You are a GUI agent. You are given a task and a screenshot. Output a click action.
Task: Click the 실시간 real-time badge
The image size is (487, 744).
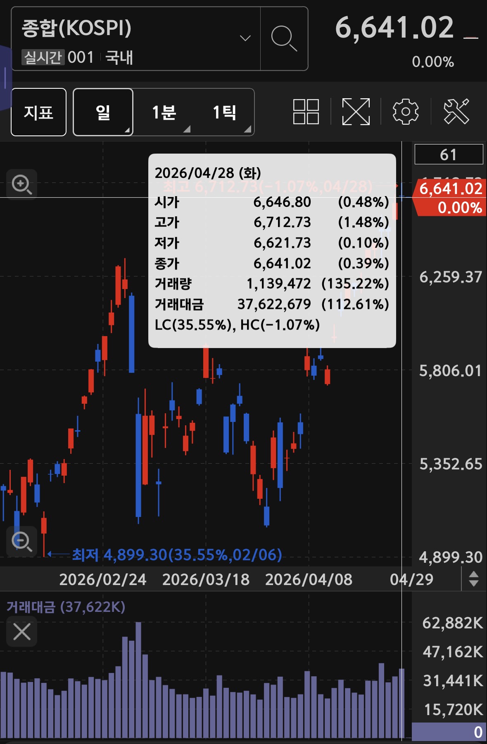click(43, 57)
